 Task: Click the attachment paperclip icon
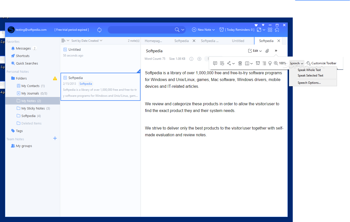(x=267, y=51)
